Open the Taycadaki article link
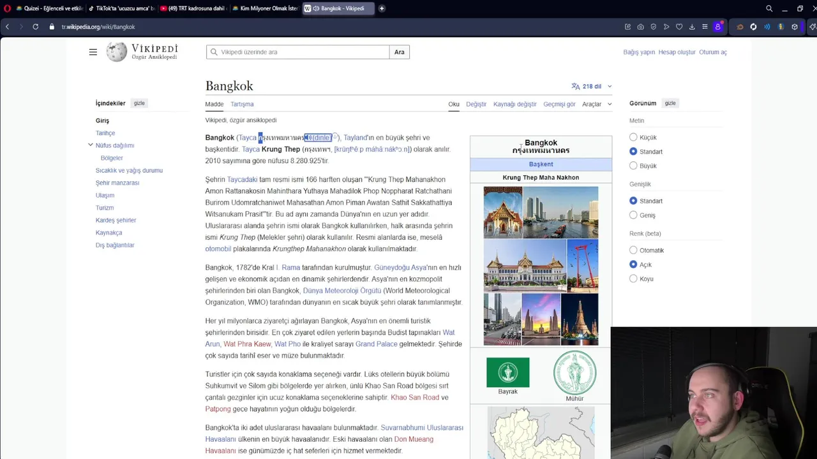This screenshot has width=817, height=459. 242,179
